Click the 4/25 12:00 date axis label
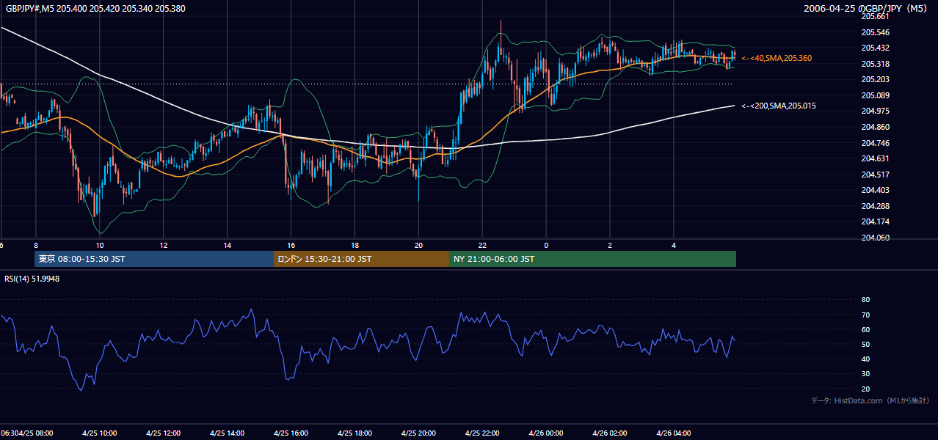This screenshot has height=440, width=938. pos(163,433)
